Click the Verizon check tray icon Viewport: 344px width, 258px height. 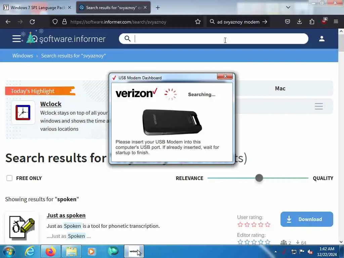coord(284,252)
